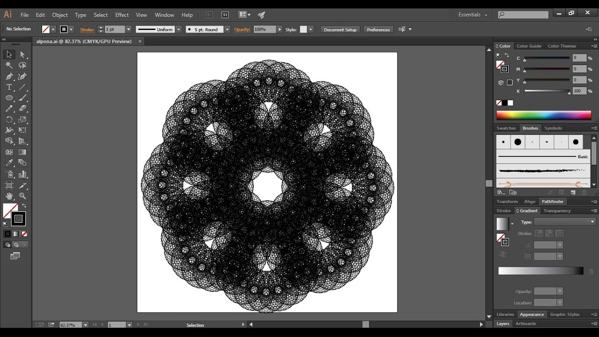Viewport: 599px width, 337px height.
Task: Open the stroke weight dropdown
Action: tap(129, 29)
